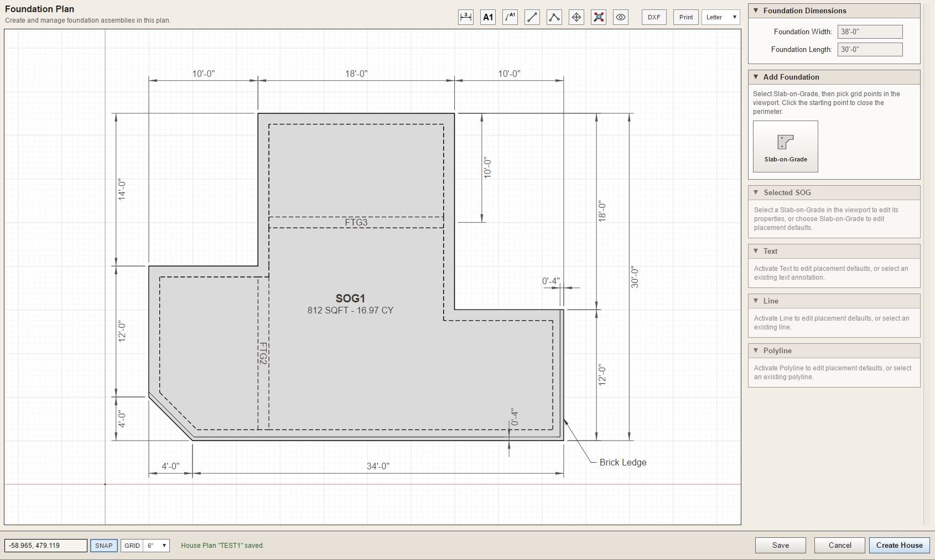Screen dimensions: 935x560
Task: Expand the Polyline panel header
Action: pos(834,350)
